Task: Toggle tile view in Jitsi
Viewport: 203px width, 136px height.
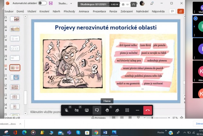Action: [127, 110]
